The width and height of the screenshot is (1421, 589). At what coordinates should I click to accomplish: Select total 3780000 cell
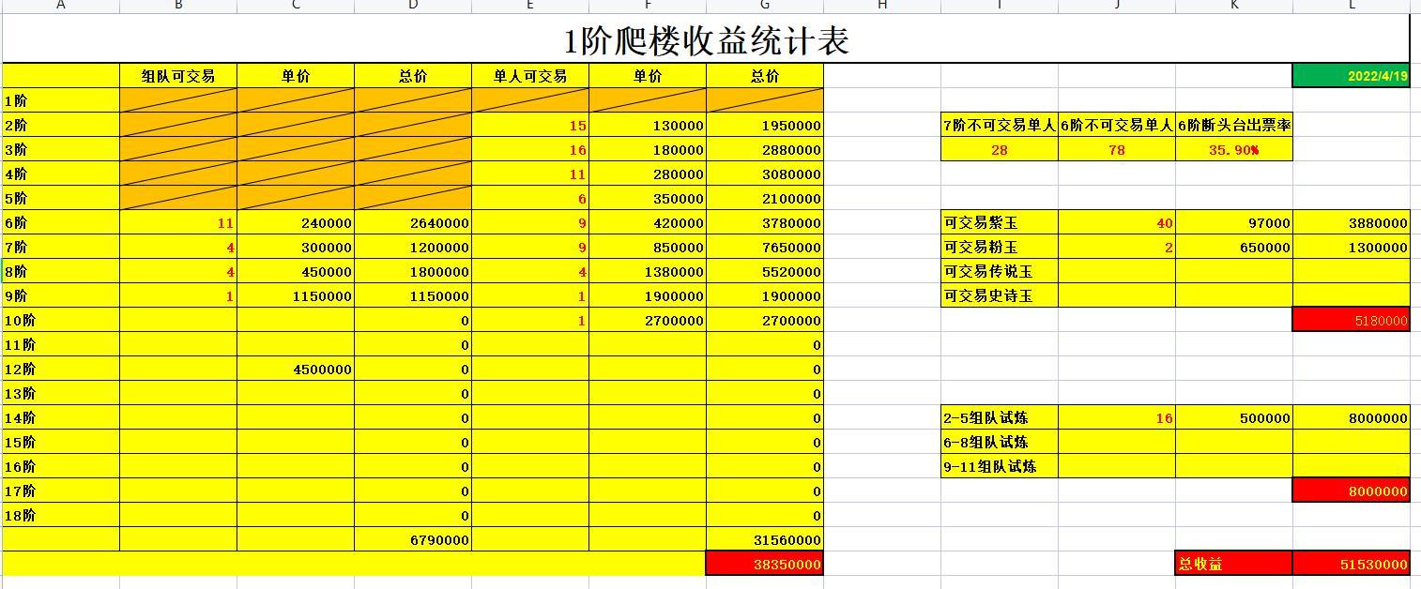click(x=765, y=222)
